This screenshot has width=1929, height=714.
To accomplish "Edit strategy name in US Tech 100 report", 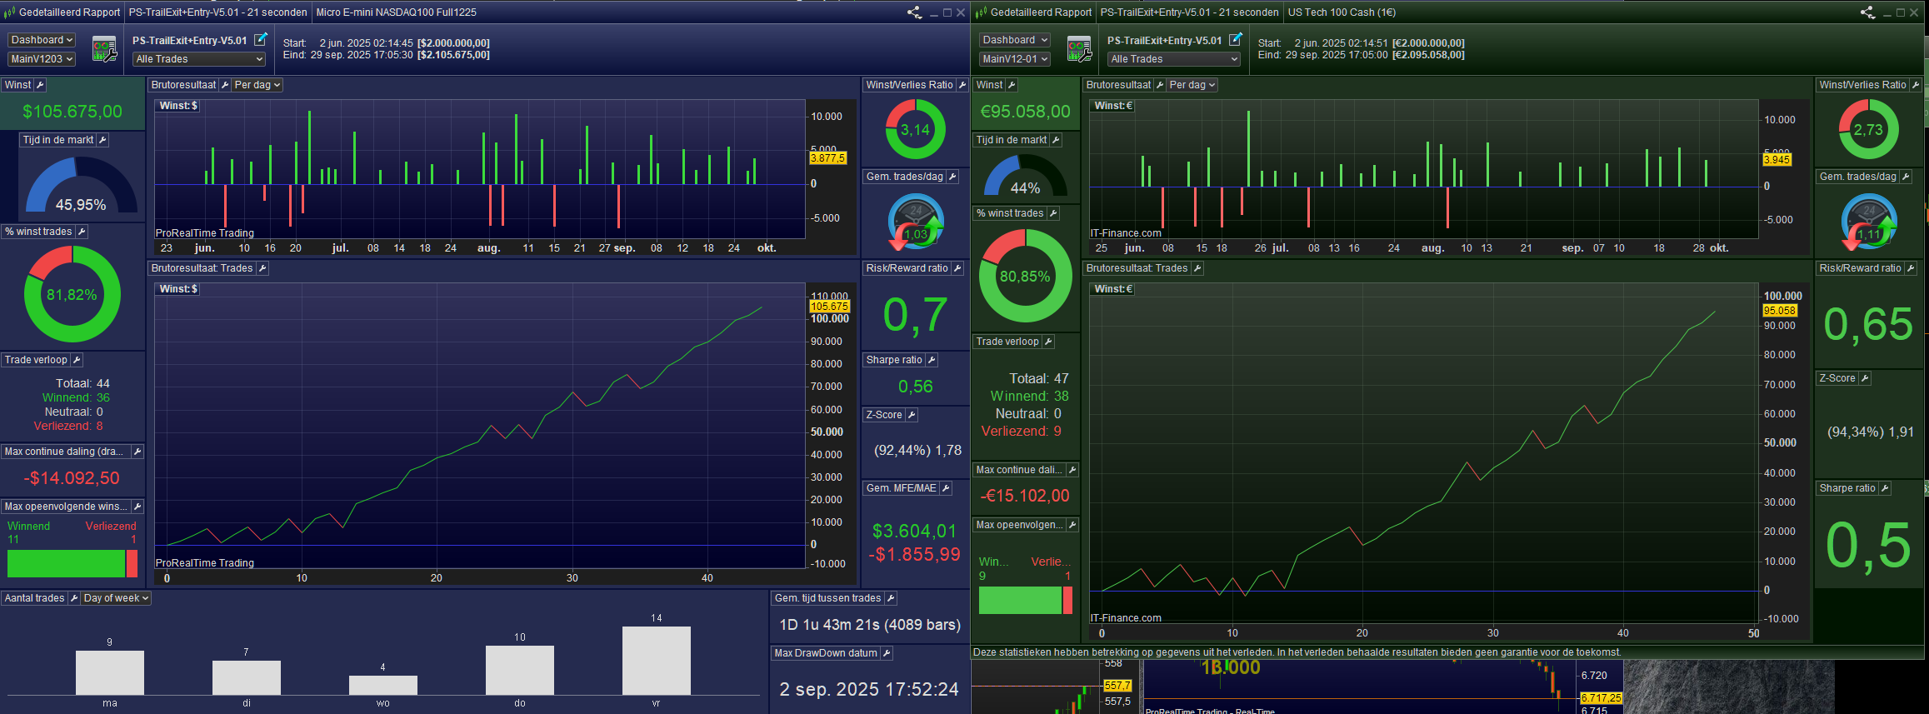I will tap(1236, 39).
